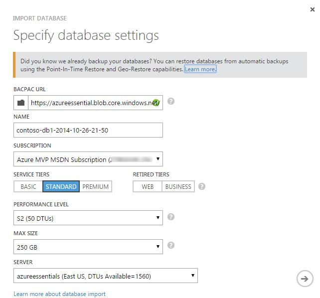
Task: Click the next arrow button
Action: point(304,279)
